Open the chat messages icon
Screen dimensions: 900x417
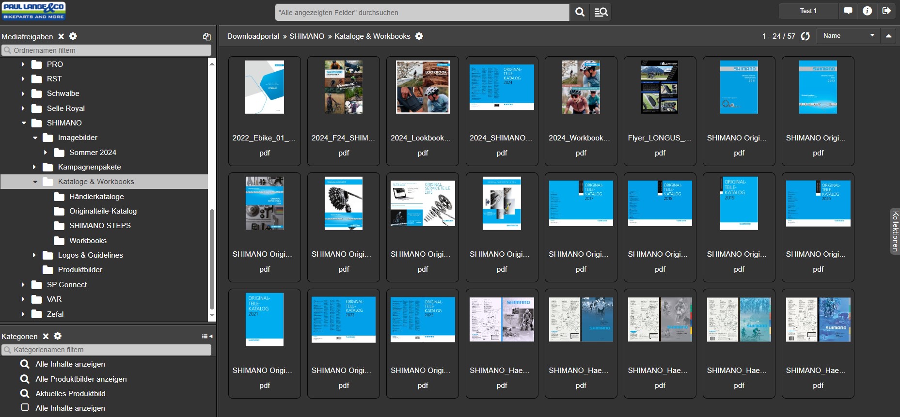click(x=848, y=11)
